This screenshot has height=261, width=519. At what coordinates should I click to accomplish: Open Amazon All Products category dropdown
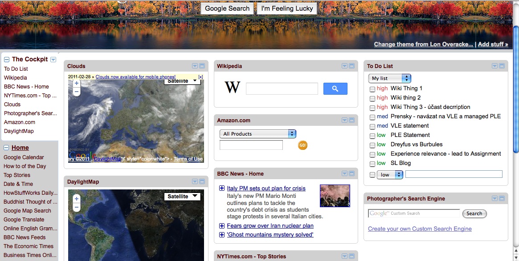point(257,134)
